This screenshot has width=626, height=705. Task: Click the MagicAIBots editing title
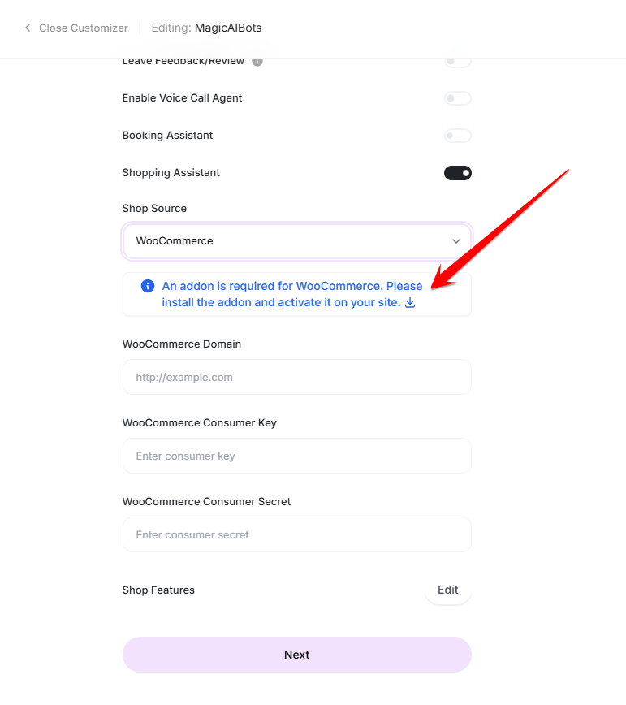tap(228, 28)
